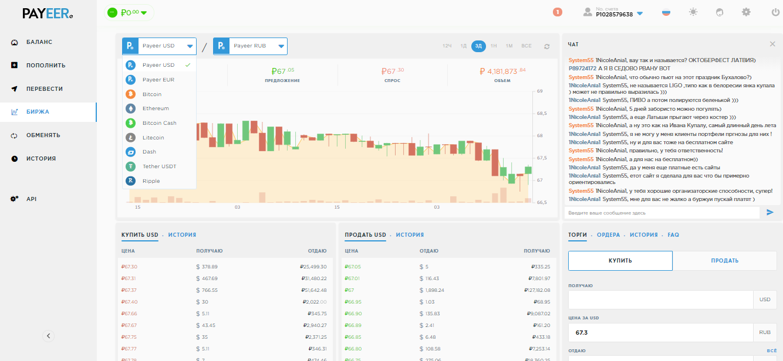
Task: Click sell order row priced ₽67.05
Action: [x=448, y=267]
